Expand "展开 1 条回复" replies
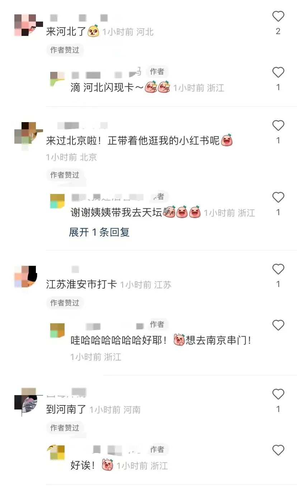This screenshot has height=486, width=297. point(99,232)
